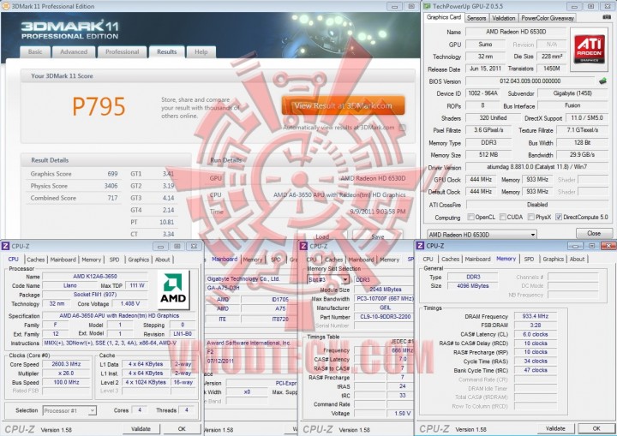617x436 pixels.
Task: Click the Physics Score value 3406
Action: coord(111,186)
